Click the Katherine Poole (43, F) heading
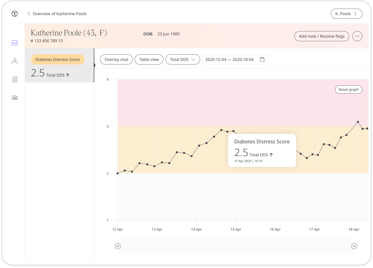 [x=69, y=33]
